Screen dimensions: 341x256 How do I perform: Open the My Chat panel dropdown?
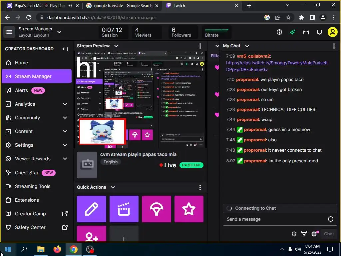[247, 46]
